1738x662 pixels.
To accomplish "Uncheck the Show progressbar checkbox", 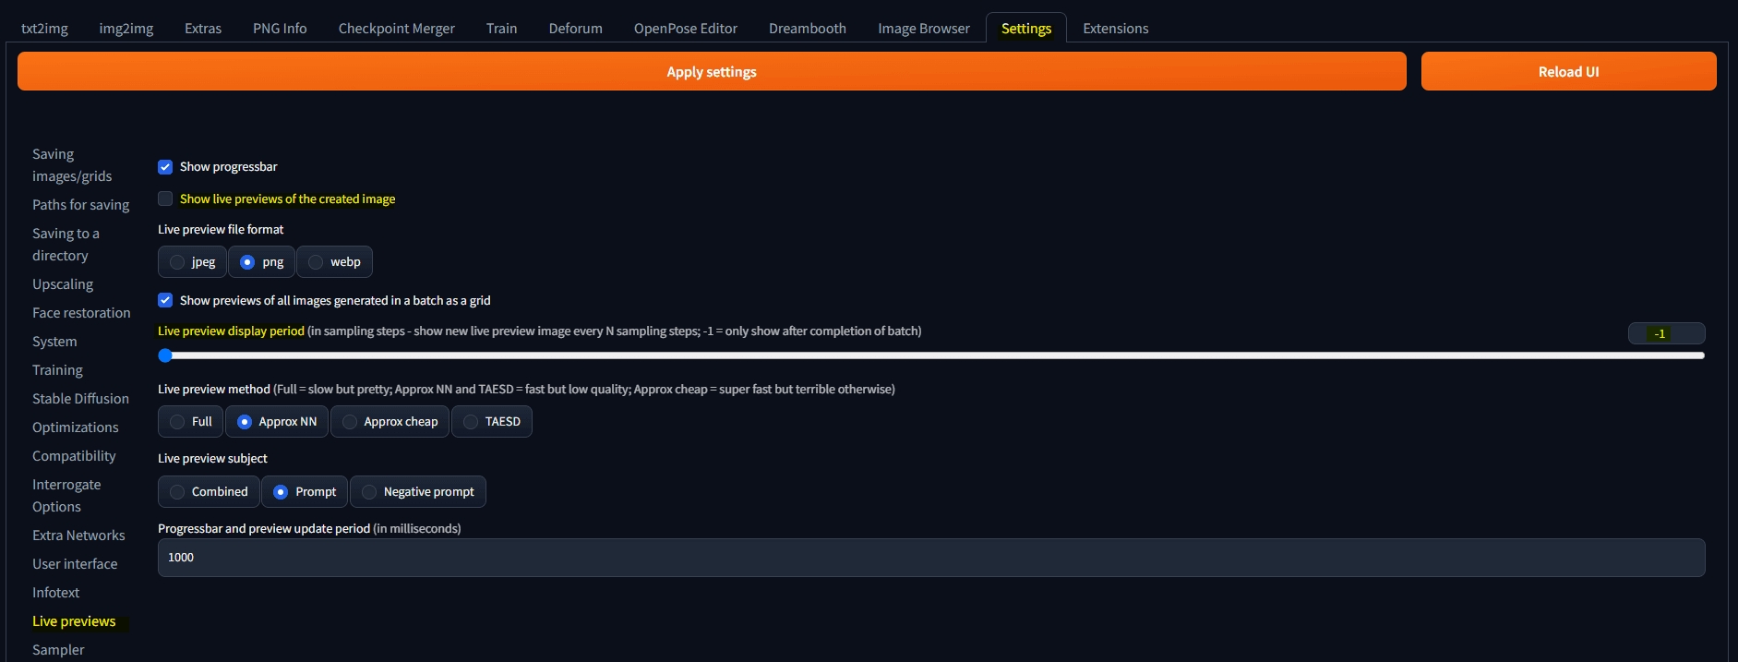I will coord(165,167).
